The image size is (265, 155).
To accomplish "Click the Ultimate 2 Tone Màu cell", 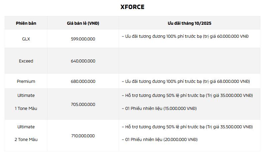I will (x=26, y=133).
